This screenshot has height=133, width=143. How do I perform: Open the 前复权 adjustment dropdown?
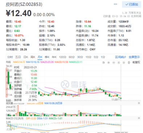(136, 63)
